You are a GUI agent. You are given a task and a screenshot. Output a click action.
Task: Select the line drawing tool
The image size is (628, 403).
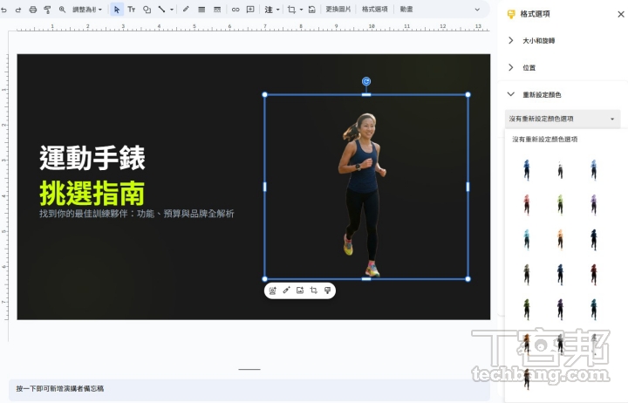[161, 10]
